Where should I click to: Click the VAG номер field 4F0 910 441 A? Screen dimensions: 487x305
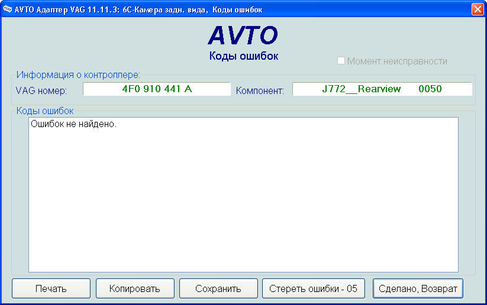[157, 89]
